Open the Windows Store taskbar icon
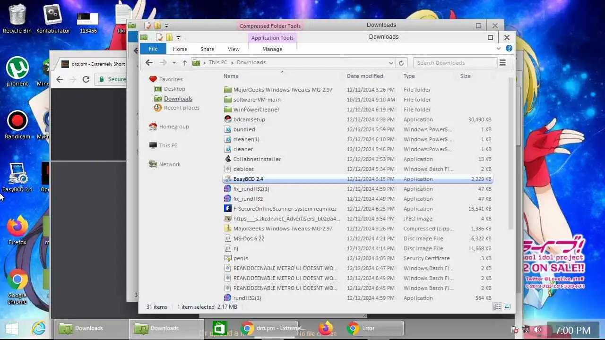 219,328
